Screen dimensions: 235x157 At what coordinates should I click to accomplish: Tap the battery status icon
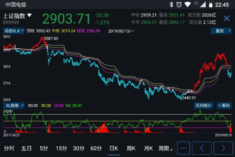211,4
